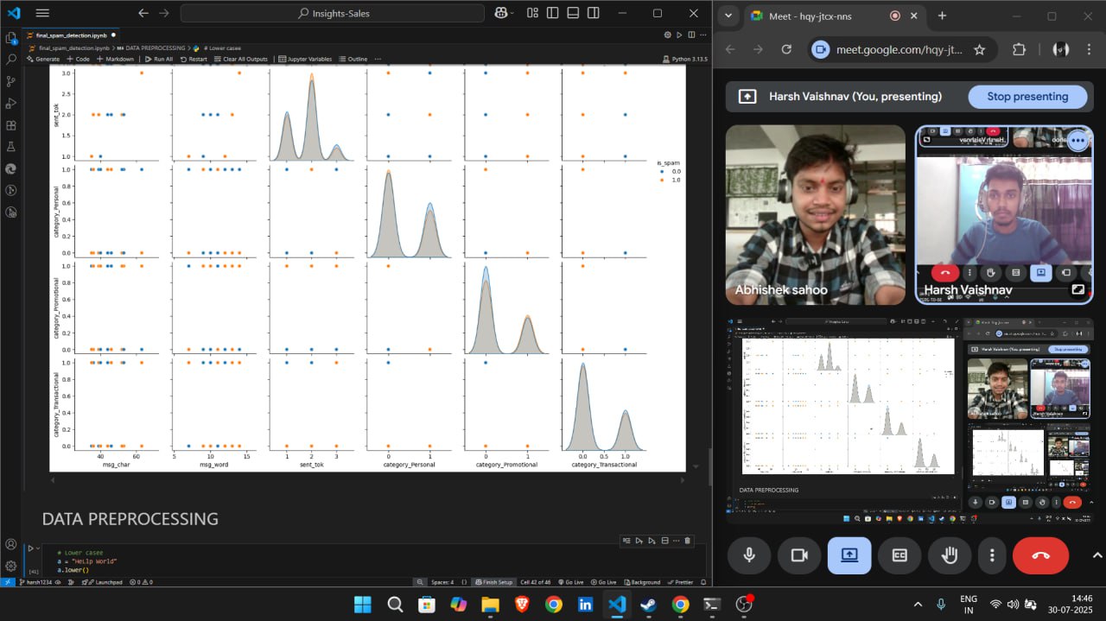Image resolution: width=1106 pixels, height=621 pixels.
Task: Bookmark the Meet page with the star
Action: tap(979, 50)
